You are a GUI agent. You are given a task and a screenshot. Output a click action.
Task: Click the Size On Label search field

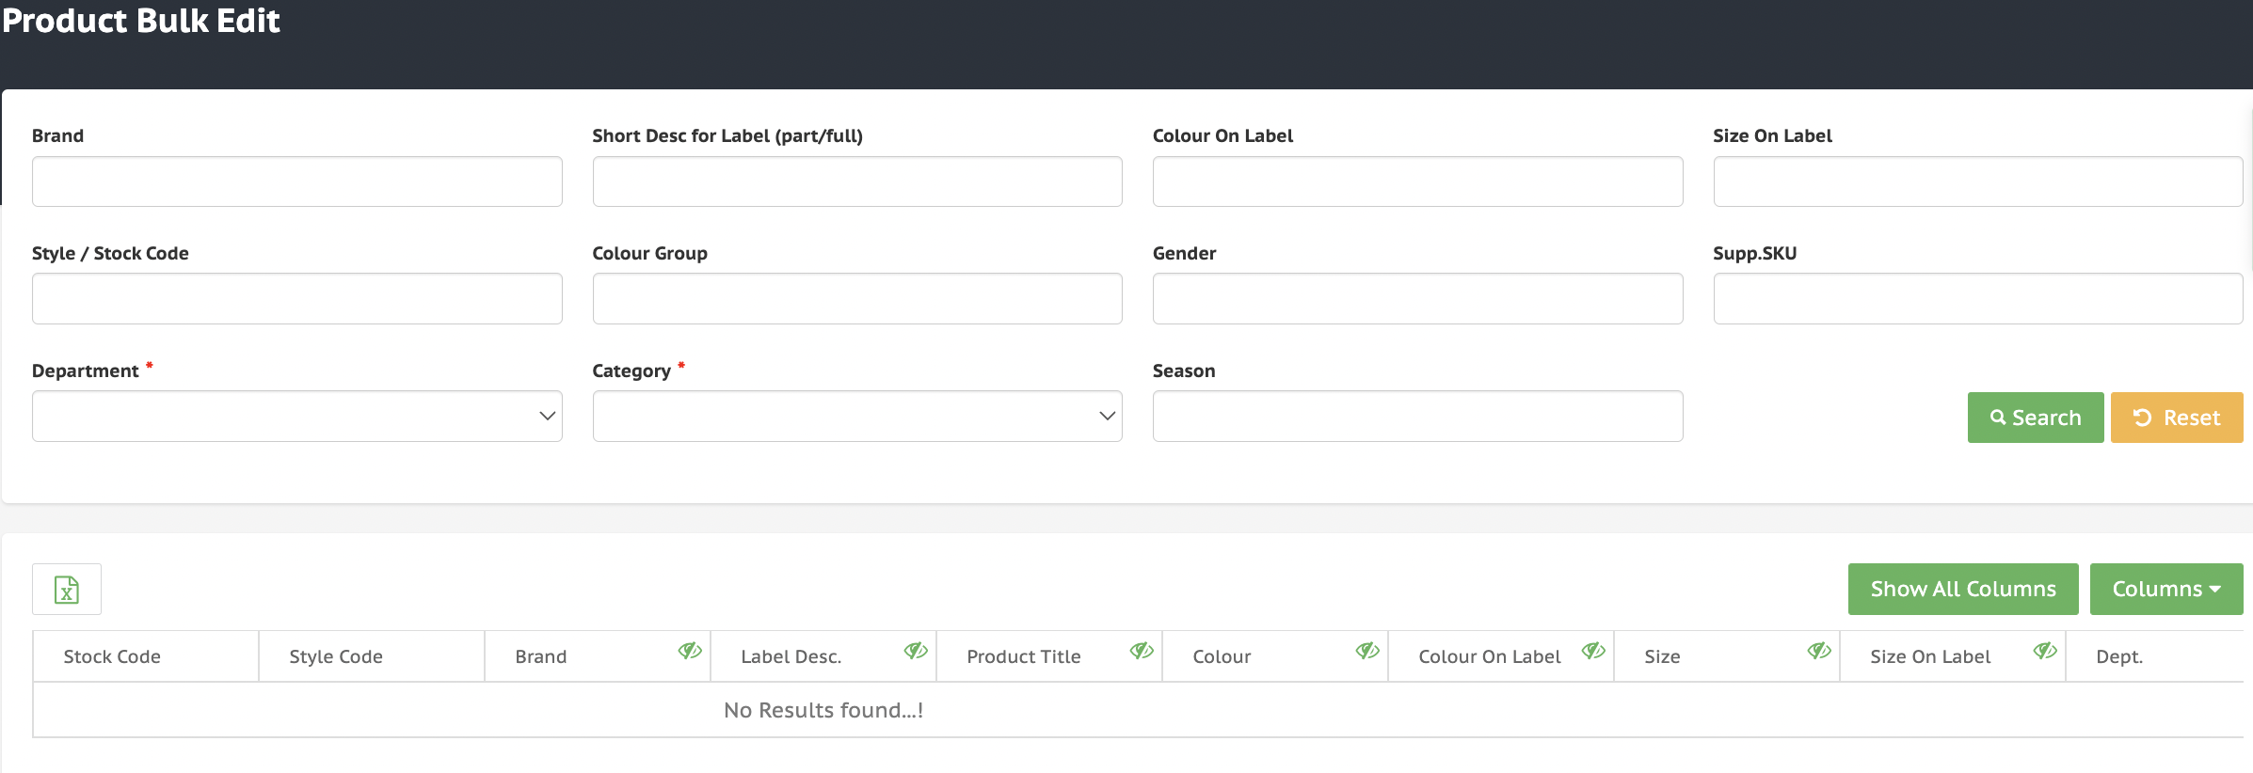coord(1978,181)
